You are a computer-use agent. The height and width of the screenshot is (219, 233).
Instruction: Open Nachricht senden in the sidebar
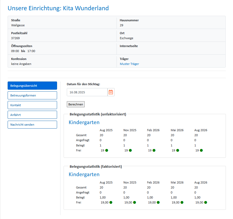pos(32,125)
